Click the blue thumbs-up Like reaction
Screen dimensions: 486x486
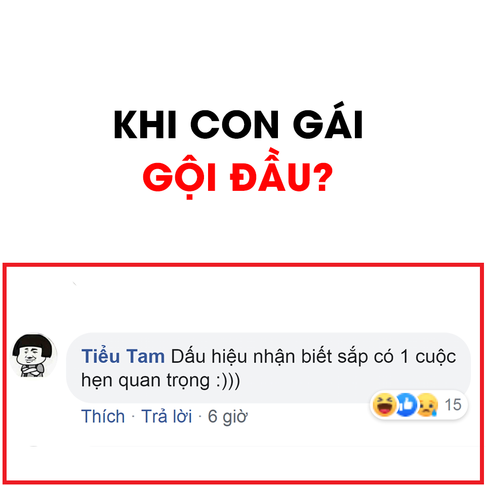tap(406, 404)
